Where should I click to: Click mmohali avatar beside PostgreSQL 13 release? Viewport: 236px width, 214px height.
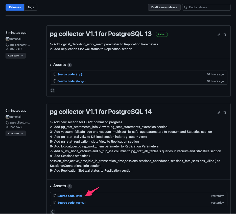click(8, 39)
